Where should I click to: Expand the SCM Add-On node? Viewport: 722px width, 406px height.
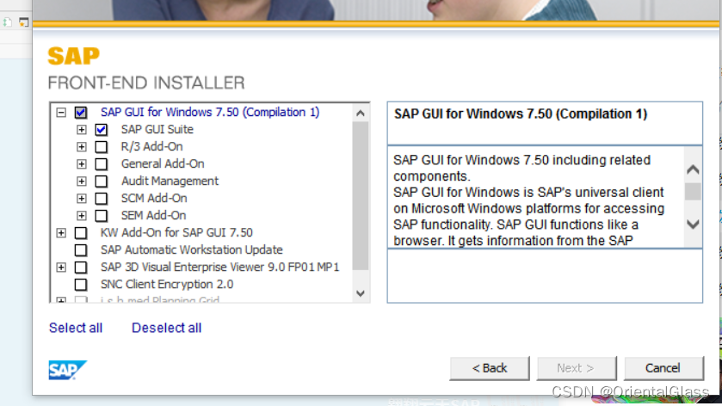click(82, 199)
